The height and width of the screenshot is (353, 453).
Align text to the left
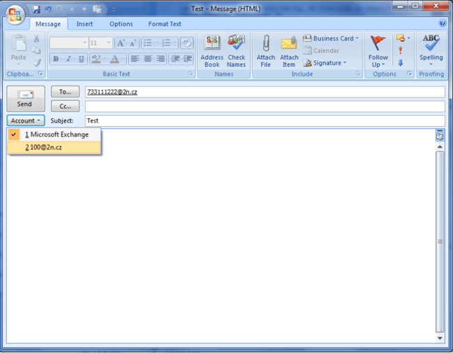[x=135, y=59]
